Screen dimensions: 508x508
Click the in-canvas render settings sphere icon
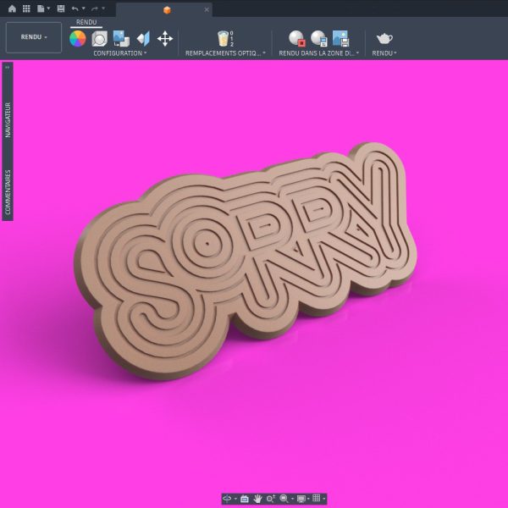319,39
